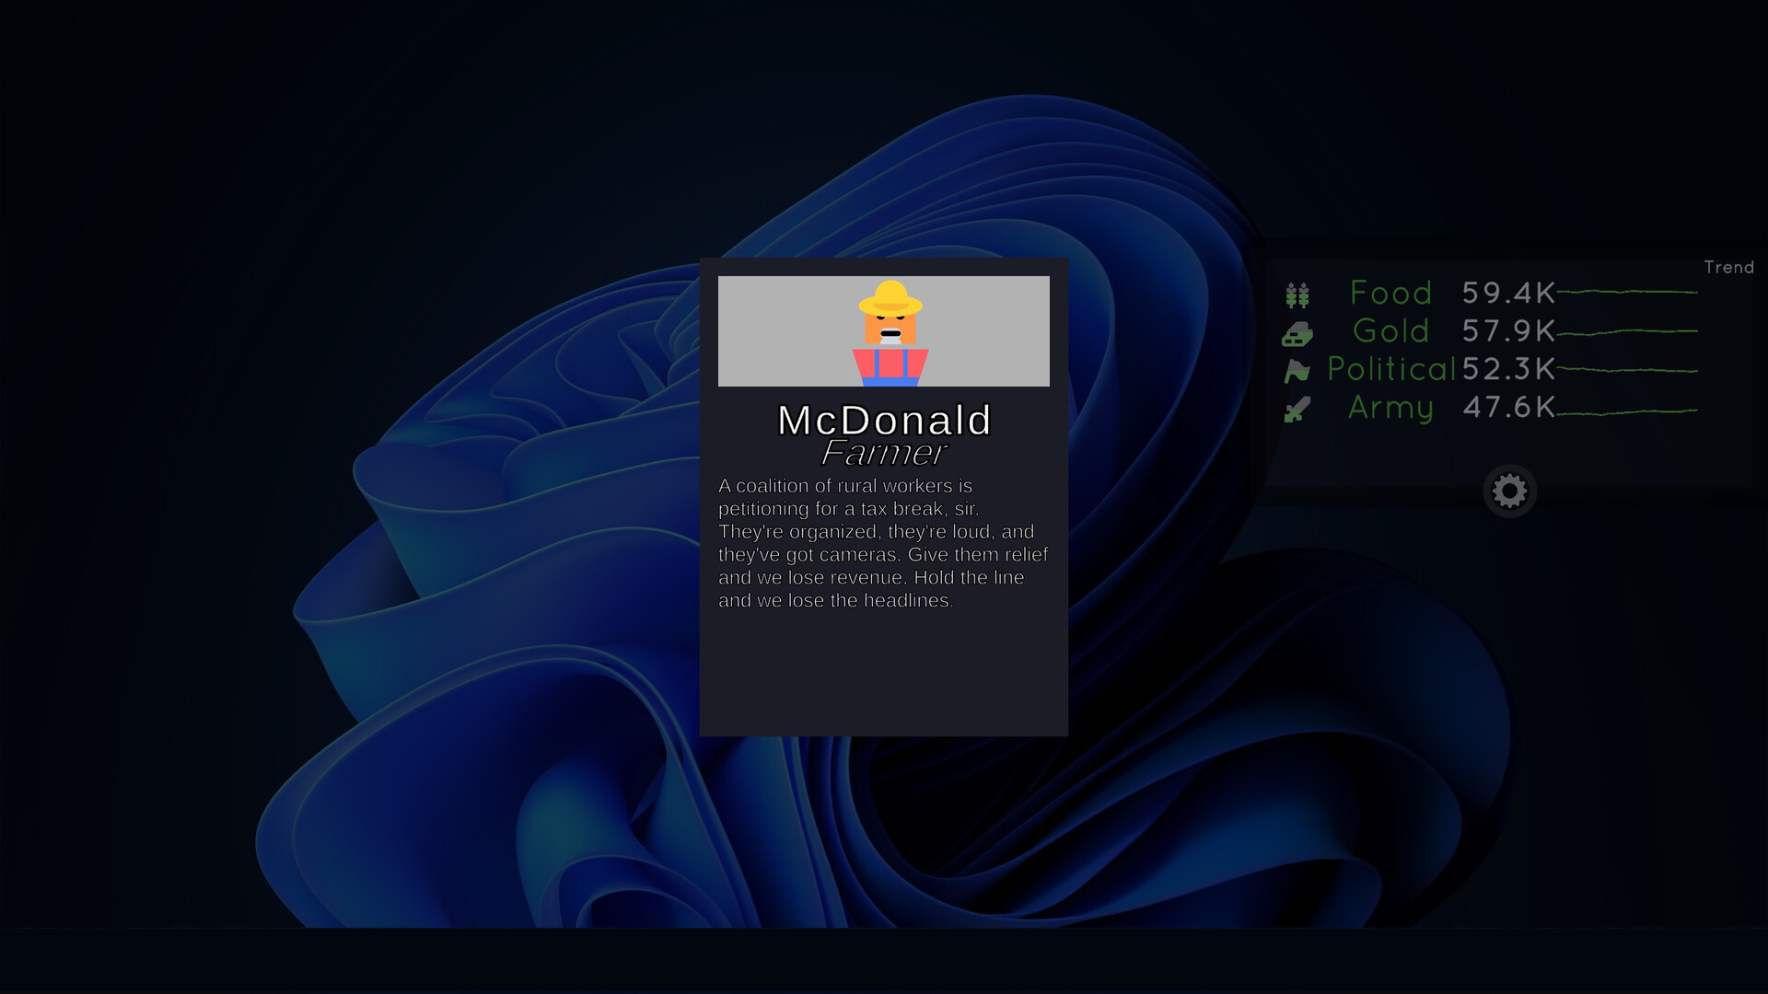Select the Food resource label
This screenshot has height=994, width=1768.
click(x=1390, y=293)
